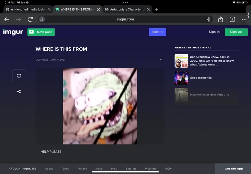Open the Privacy footer link

tap(82, 169)
